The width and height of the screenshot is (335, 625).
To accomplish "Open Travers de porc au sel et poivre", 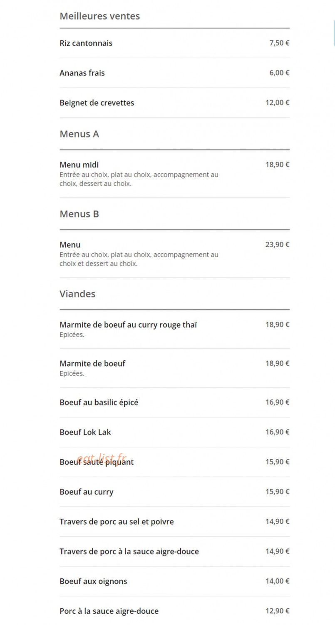I will [174, 522].
